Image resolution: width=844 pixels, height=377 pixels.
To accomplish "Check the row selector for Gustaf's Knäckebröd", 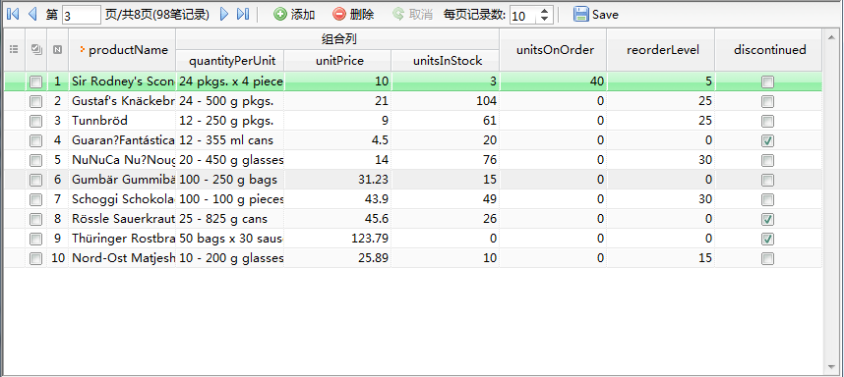I will pyautogui.click(x=36, y=101).
